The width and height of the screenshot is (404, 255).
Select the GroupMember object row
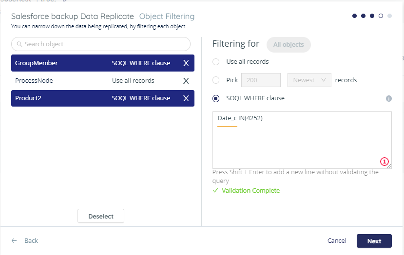click(x=58, y=63)
